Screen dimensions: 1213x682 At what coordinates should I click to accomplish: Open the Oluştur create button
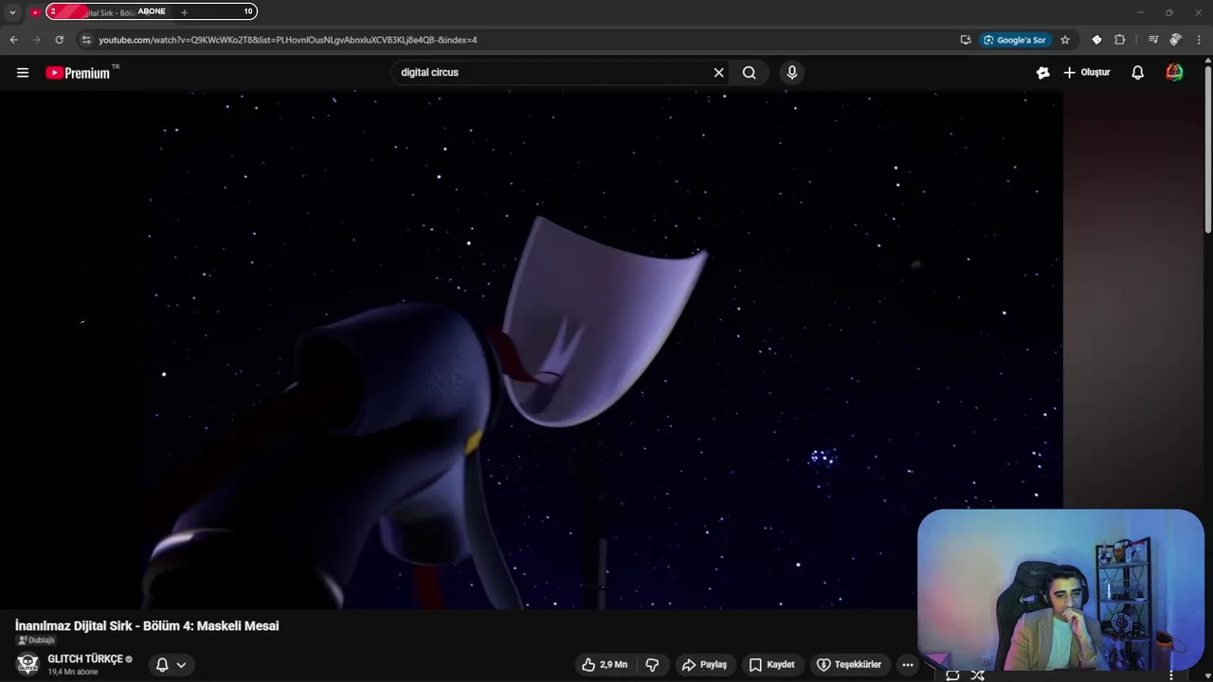click(1086, 73)
